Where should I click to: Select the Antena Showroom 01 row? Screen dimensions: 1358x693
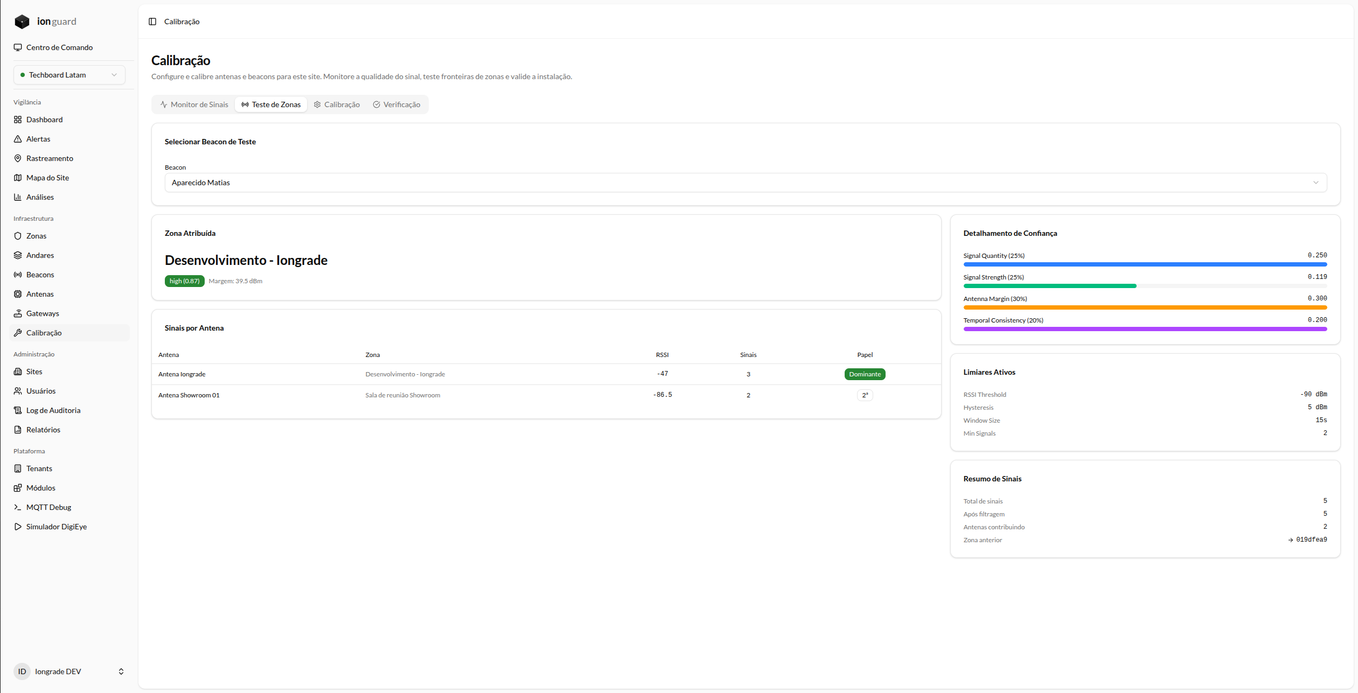pos(546,395)
